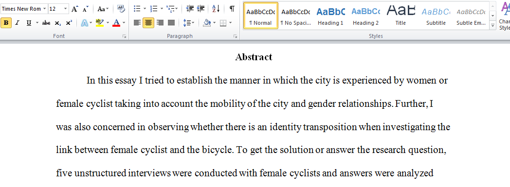Apply the Title style

coord(401,16)
